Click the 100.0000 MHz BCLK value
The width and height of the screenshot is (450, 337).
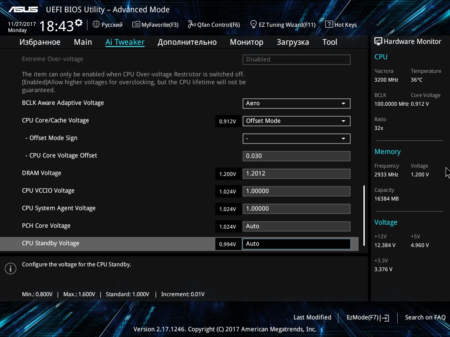click(392, 104)
